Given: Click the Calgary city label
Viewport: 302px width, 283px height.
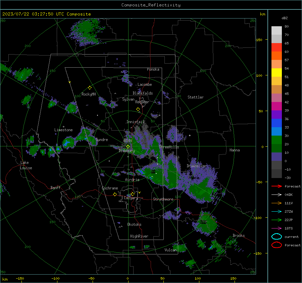Looking at the screenshot, I should (131, 198).
